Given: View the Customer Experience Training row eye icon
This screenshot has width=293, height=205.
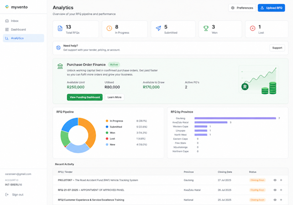Looking at the screenshot, I should point(275,200).
